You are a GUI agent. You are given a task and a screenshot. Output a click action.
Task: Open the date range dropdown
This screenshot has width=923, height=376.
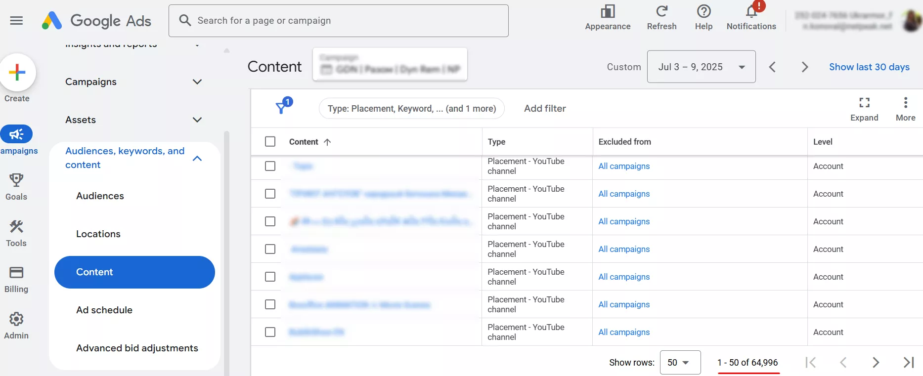pyautogui.click(x=701, y=67)
